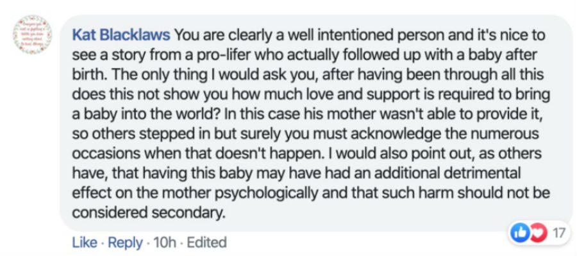This screenshot has width=577, height=256.
Task: Show the 17 reactions count list
Action: coord(558,233)
